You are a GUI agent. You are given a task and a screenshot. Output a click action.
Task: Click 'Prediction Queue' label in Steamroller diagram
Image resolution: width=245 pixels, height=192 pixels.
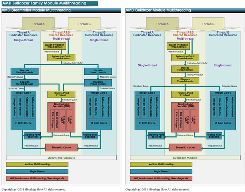pyautogui.click(x=52, y=52)
